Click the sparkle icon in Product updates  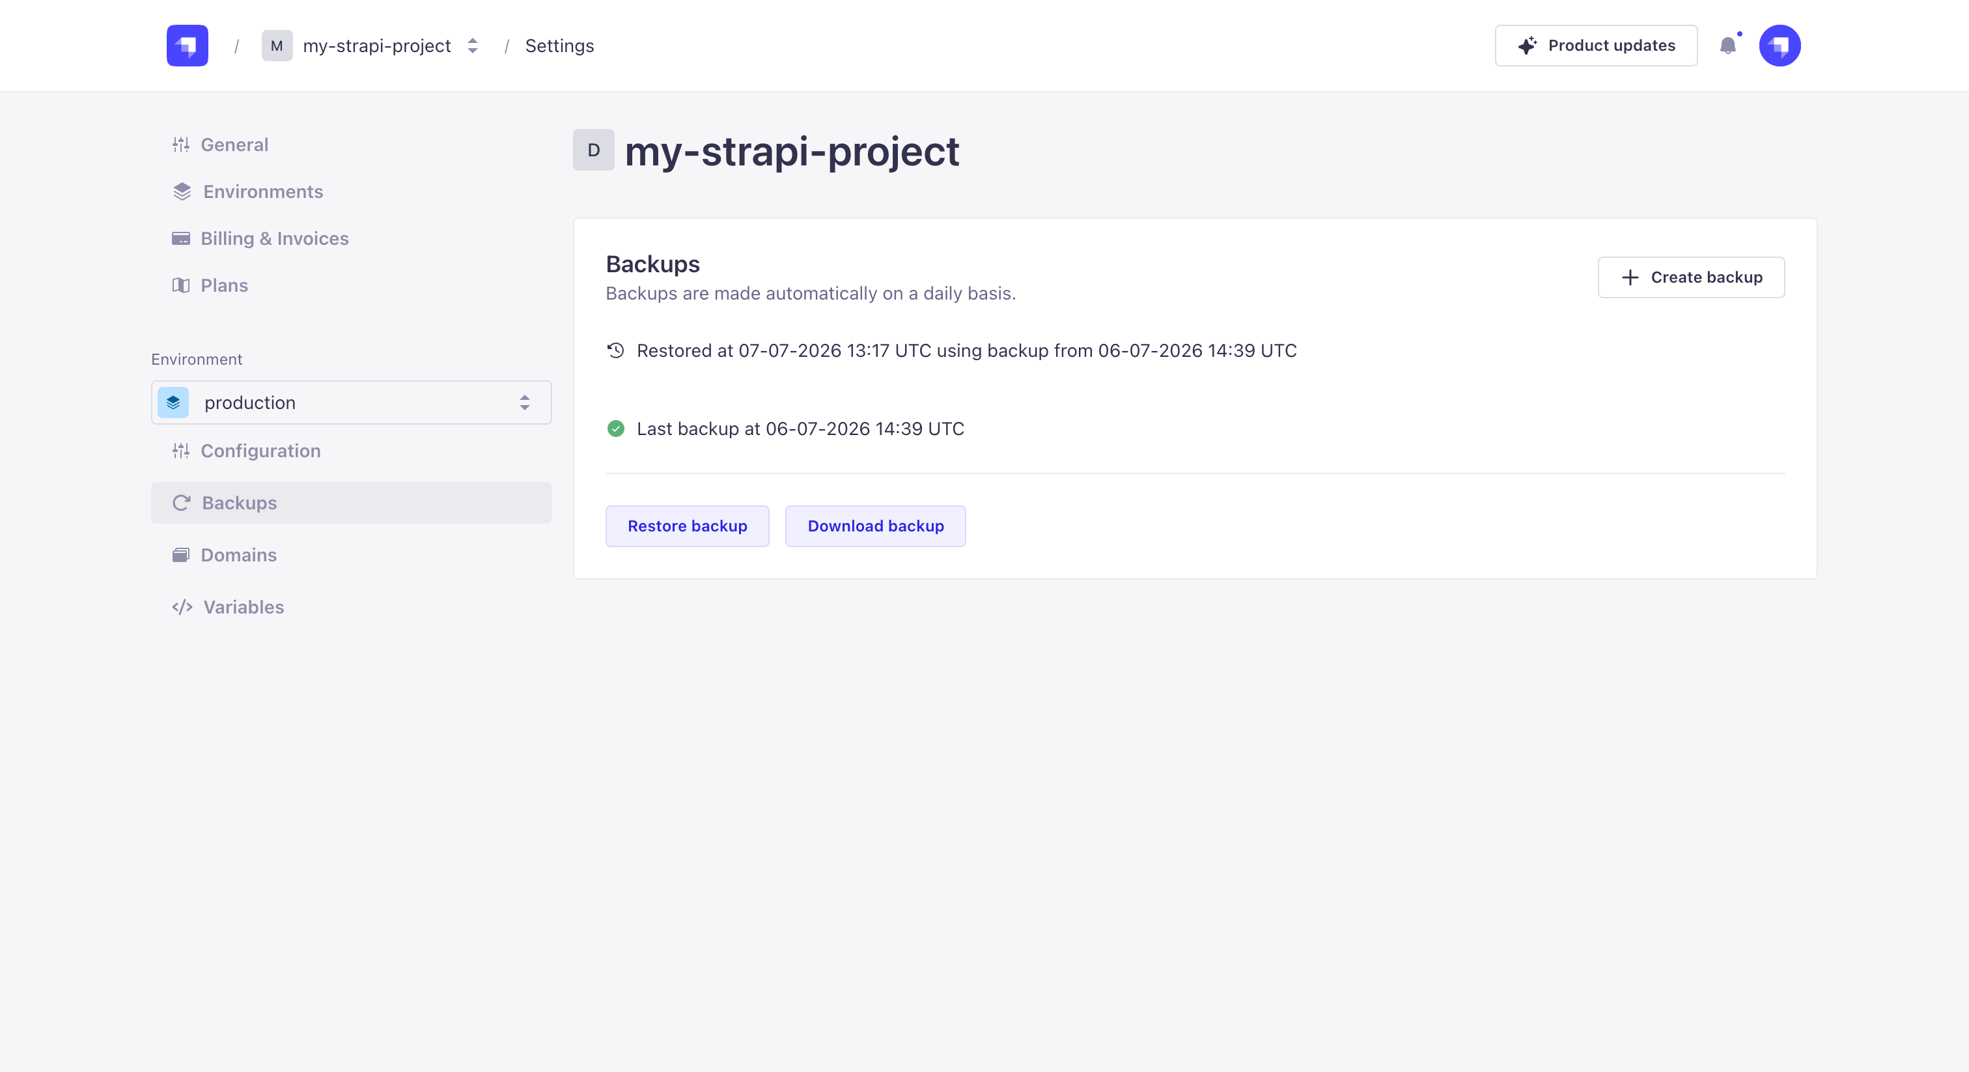1527,46
